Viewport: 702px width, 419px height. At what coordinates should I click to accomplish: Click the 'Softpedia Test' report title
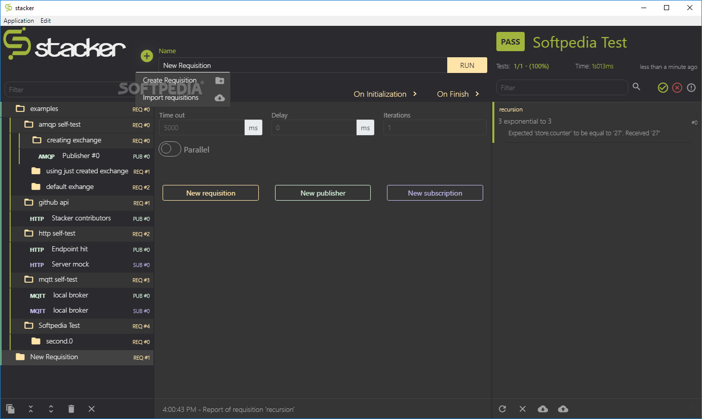click(580, 43)
